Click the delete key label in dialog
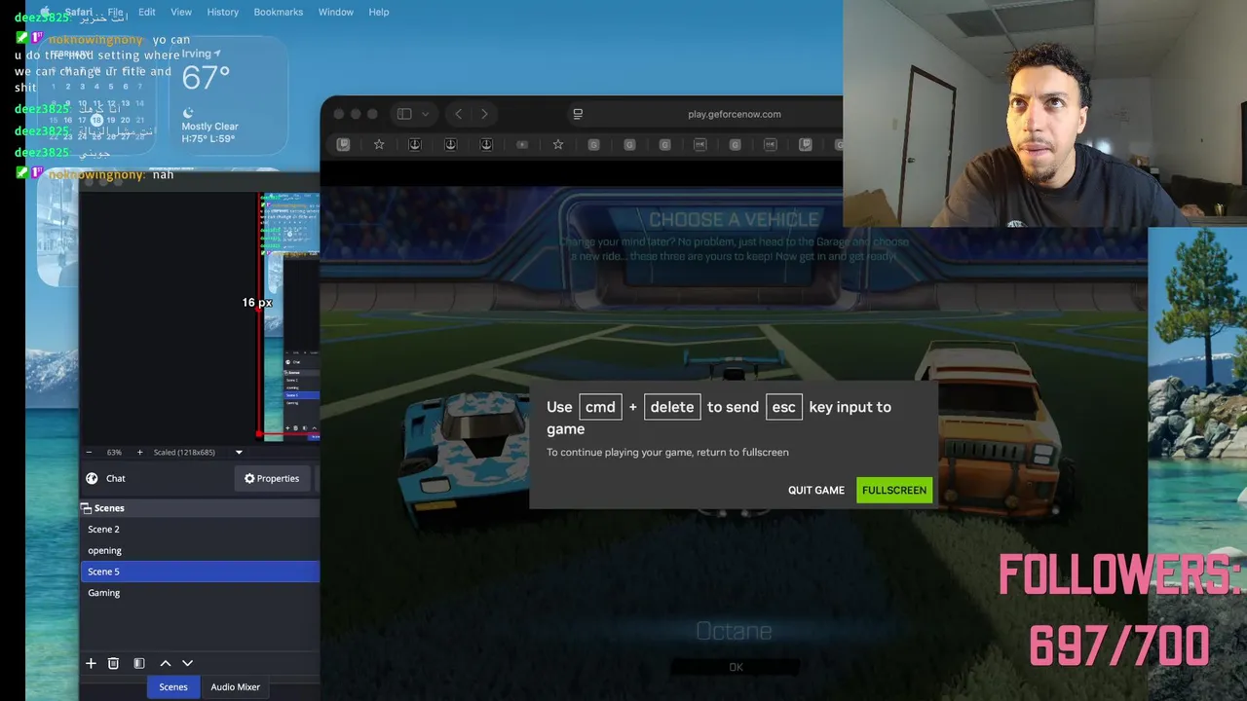The height and width of the screenshot is (701, 1247). pos(672,407)
